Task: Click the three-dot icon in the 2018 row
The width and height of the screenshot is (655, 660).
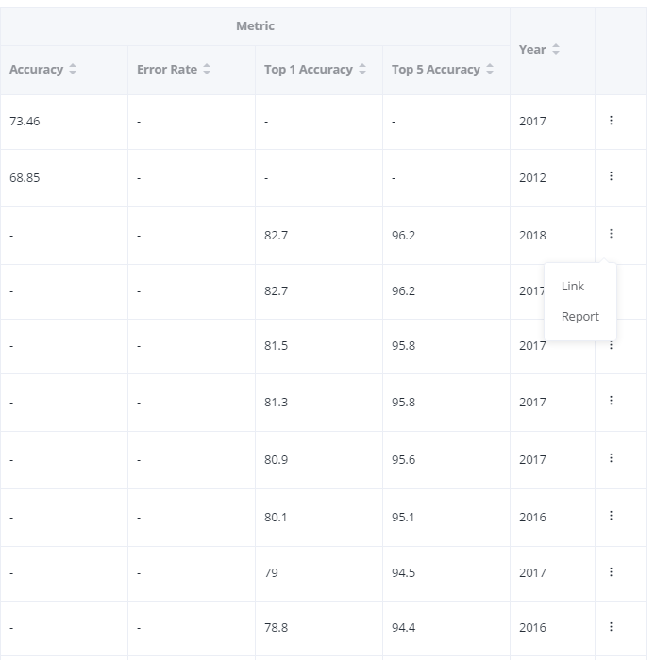Action: pyautogui.click(x=612, y=234)
